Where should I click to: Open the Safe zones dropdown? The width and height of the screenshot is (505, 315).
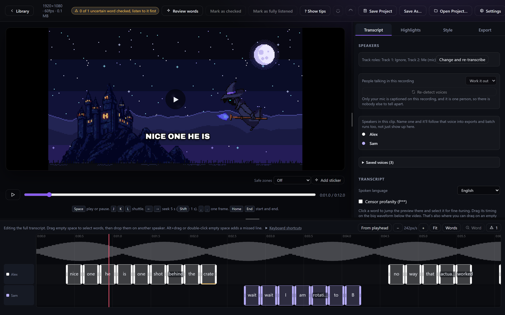point(292,180)
